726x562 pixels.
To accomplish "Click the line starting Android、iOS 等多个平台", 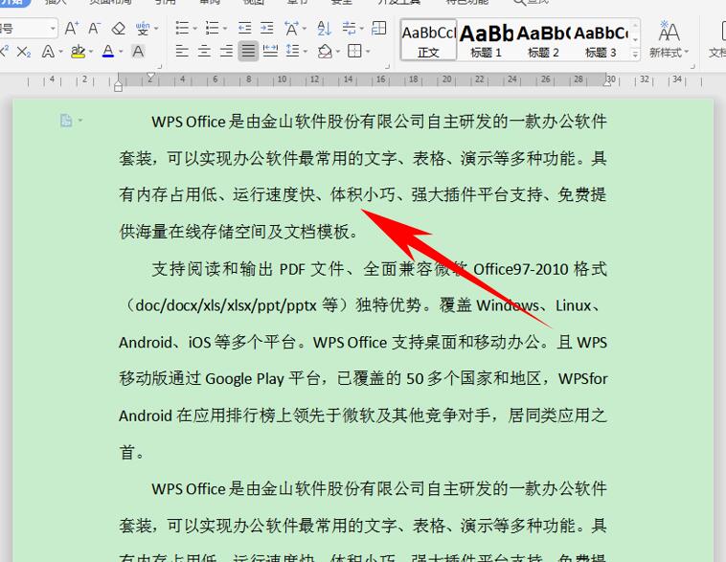I will click(363, 342).
